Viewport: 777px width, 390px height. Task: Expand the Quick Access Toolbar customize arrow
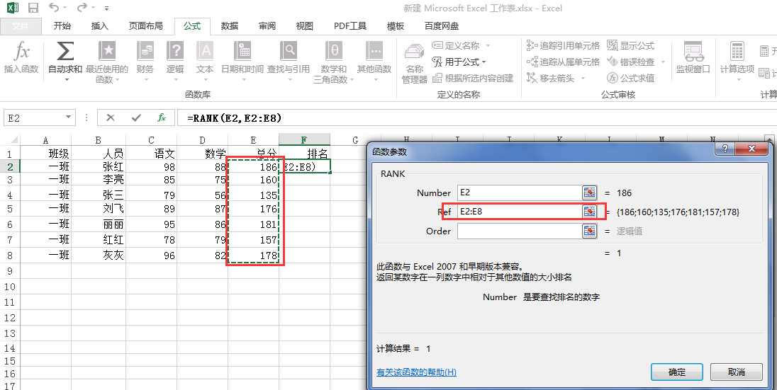click(108, 9)
